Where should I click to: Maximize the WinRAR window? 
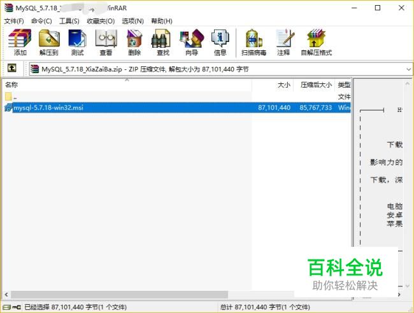378,8
